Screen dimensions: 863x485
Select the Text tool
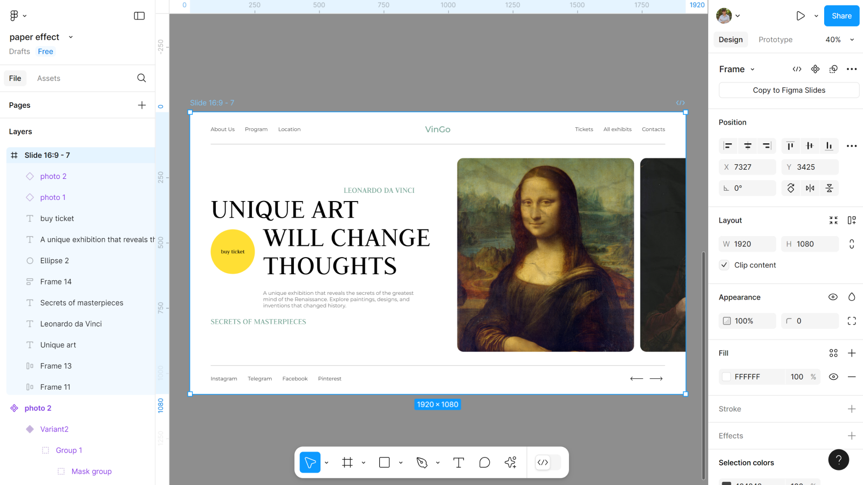(458, 462)
